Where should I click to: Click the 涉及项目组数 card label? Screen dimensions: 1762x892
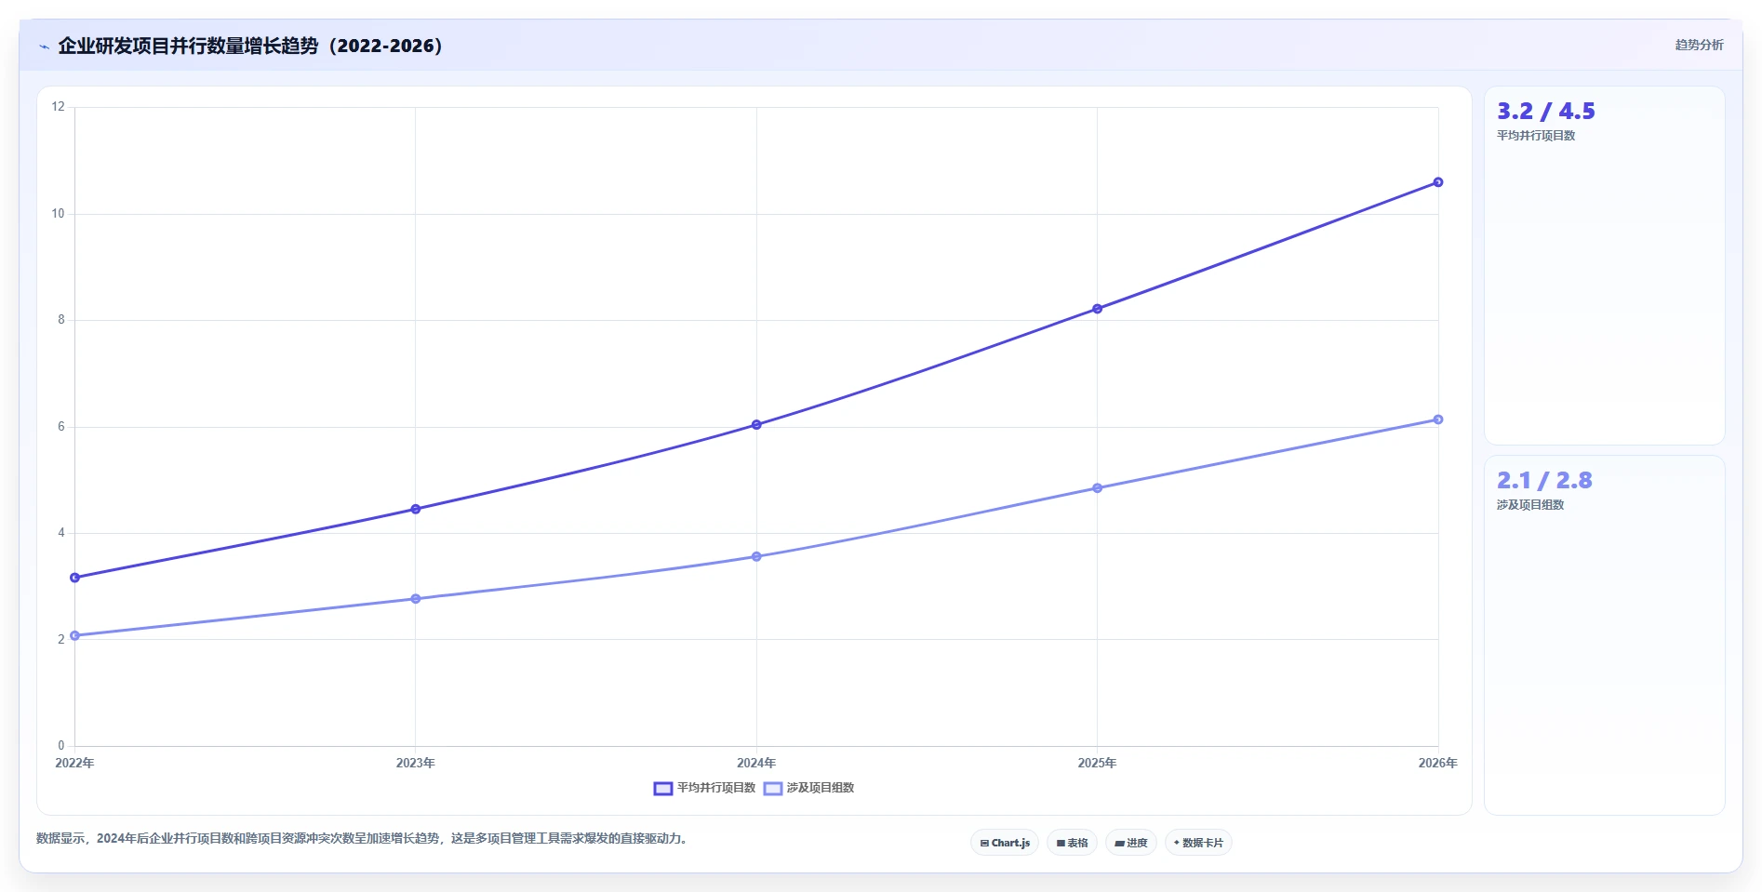pos(1530,505)
